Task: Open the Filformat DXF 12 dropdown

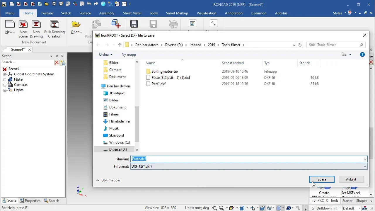Action: click(x=249, y=166)
